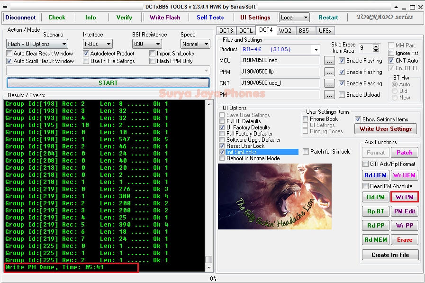Open the BSI Resistance 830 dropdown
This screenshot has height=283, width=425.
coord(147,44)
